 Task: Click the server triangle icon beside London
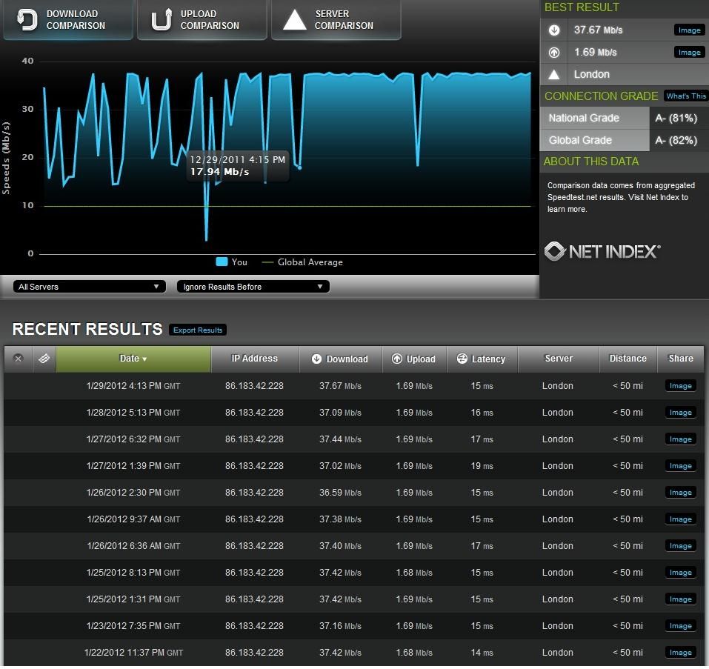tap(554, 75)
